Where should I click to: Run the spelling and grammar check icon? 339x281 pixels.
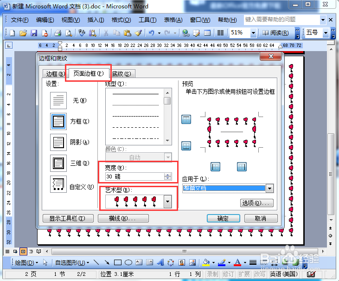82,33
